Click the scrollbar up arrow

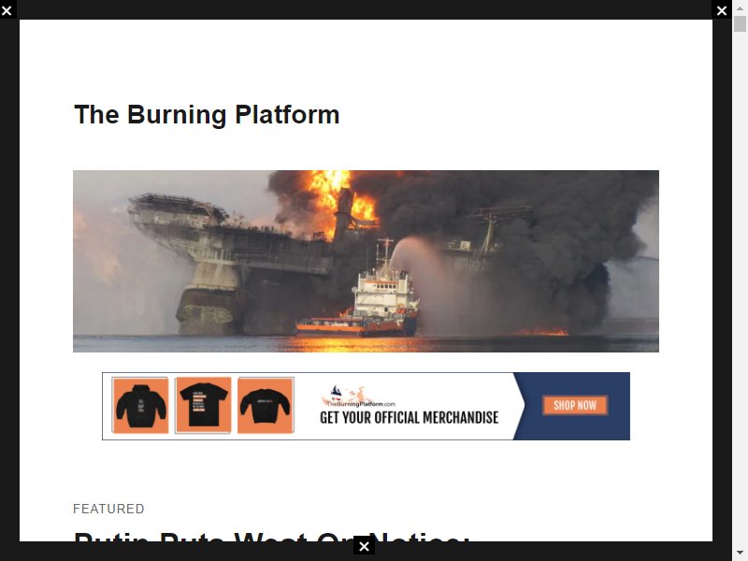[740, 7]
